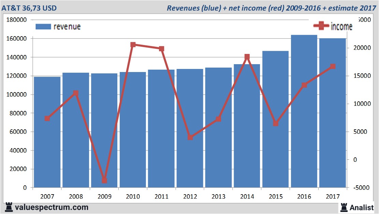Select the 2009 revenue bar
The image size is (379, 214).
pos(104,131)
